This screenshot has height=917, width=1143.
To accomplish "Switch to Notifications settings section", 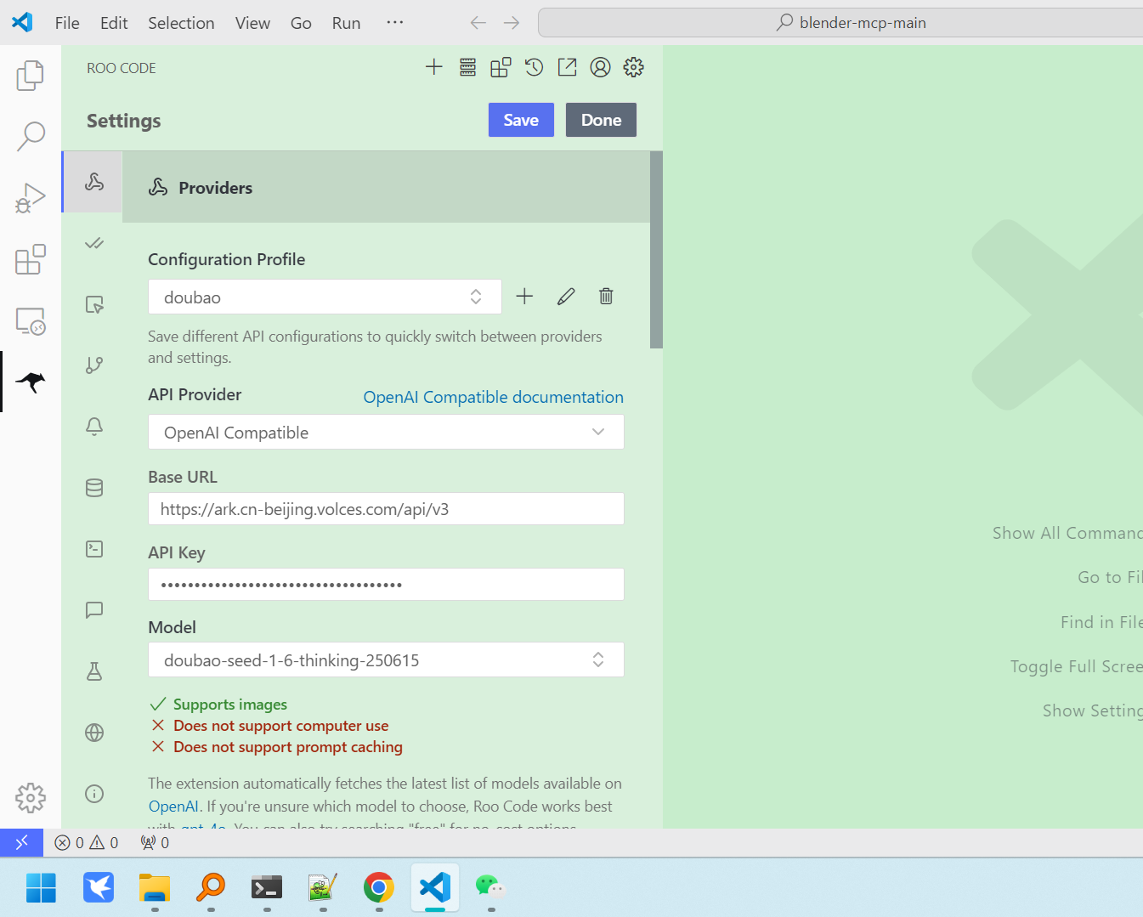I will 94,427.
